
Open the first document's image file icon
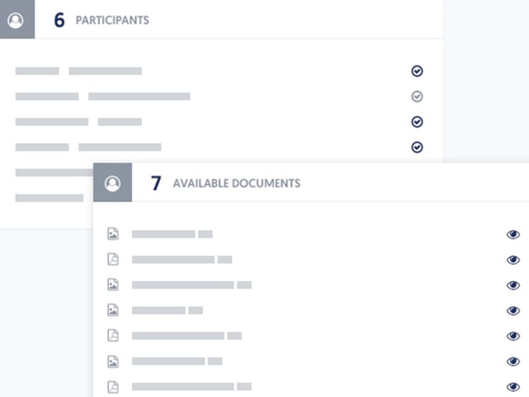pos(113,234)
